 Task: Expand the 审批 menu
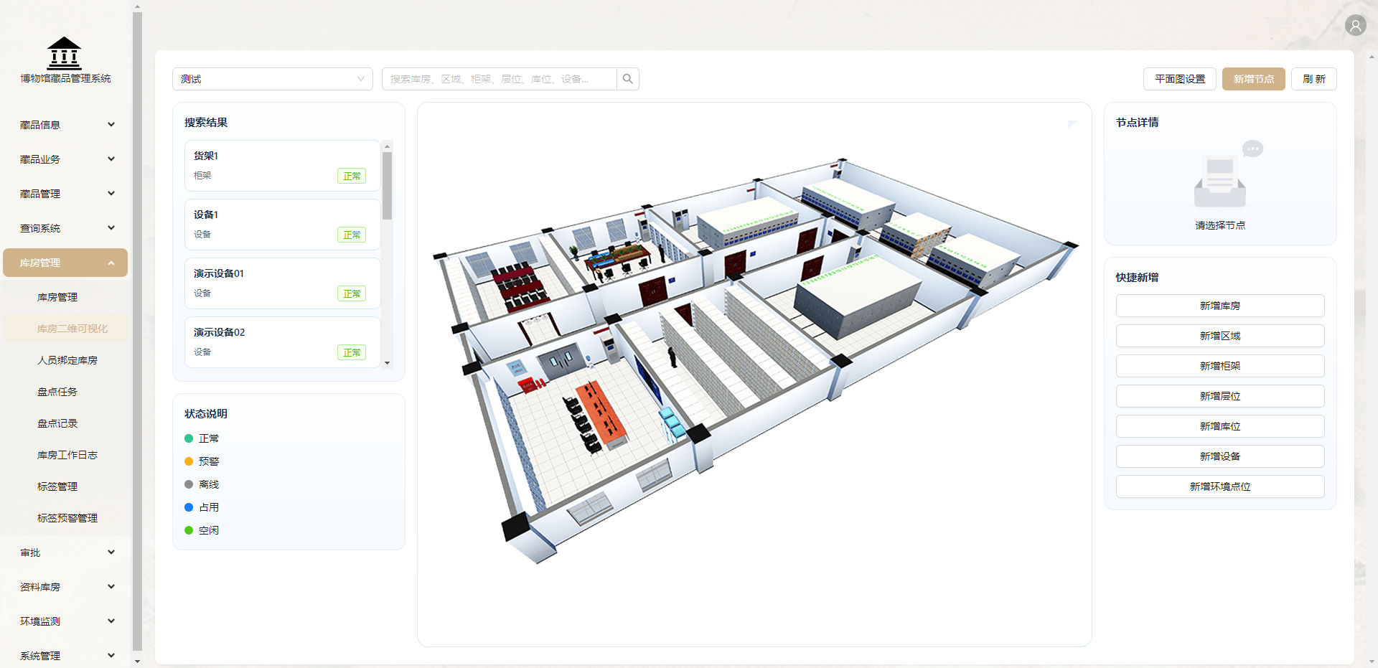[65, 552]
